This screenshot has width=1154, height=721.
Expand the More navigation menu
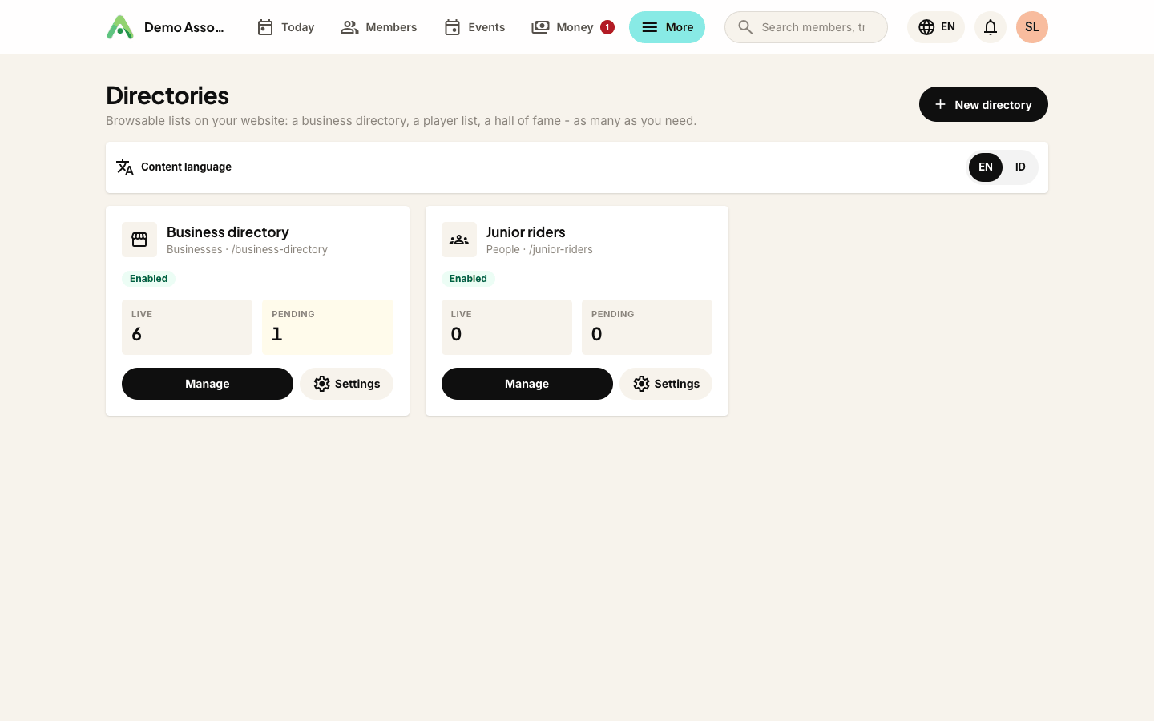[x=667, y=27]
